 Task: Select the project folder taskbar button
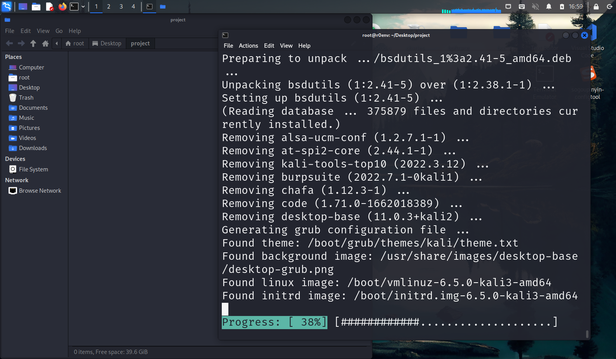(x=163, y=7)
